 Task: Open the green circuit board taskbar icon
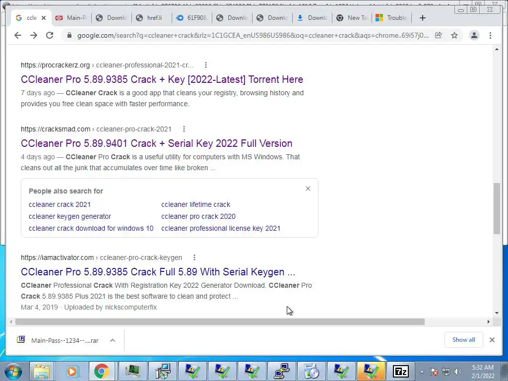tap(133, 371)
